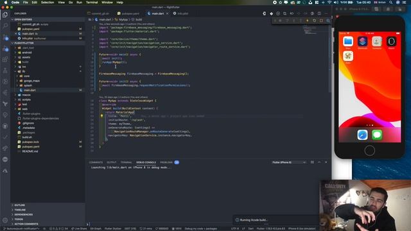Collapse the lib folder

pyautogui.click(x=24, y=71)
